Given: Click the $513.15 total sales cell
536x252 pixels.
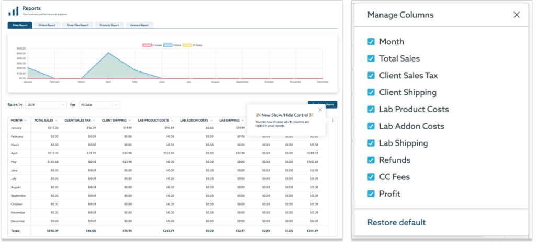Looking at the screenshot, I should coord(53,153).
